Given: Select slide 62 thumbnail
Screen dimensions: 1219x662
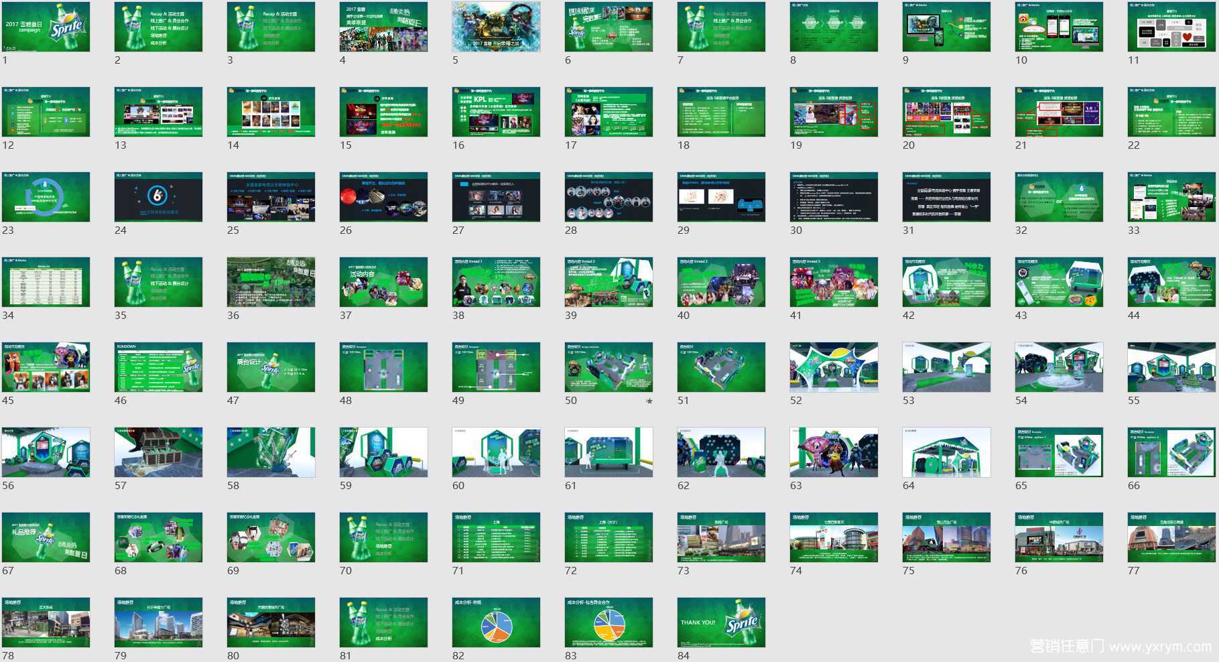Looking at the screenshot, I should click(721, 452).
